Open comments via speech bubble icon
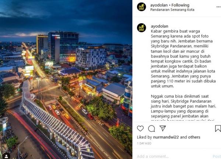 click(151, 129)
